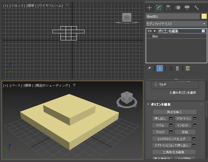Open the モディファイヤ リスト dropdown
208x162 pixels.
click(x=176, y=24)
